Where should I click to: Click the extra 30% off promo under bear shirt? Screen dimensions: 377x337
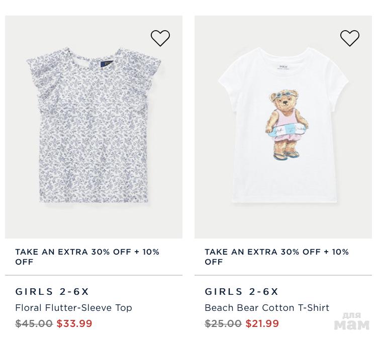pyautogui.click(x=276, y=257)
